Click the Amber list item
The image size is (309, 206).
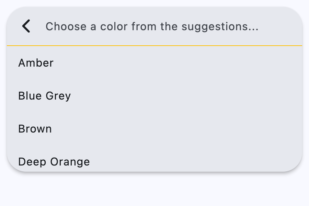[x=36, y=63]
